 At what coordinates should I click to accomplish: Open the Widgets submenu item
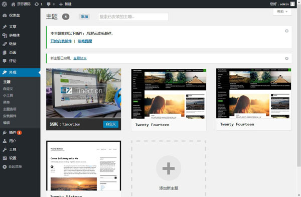(x=8, y=95)
